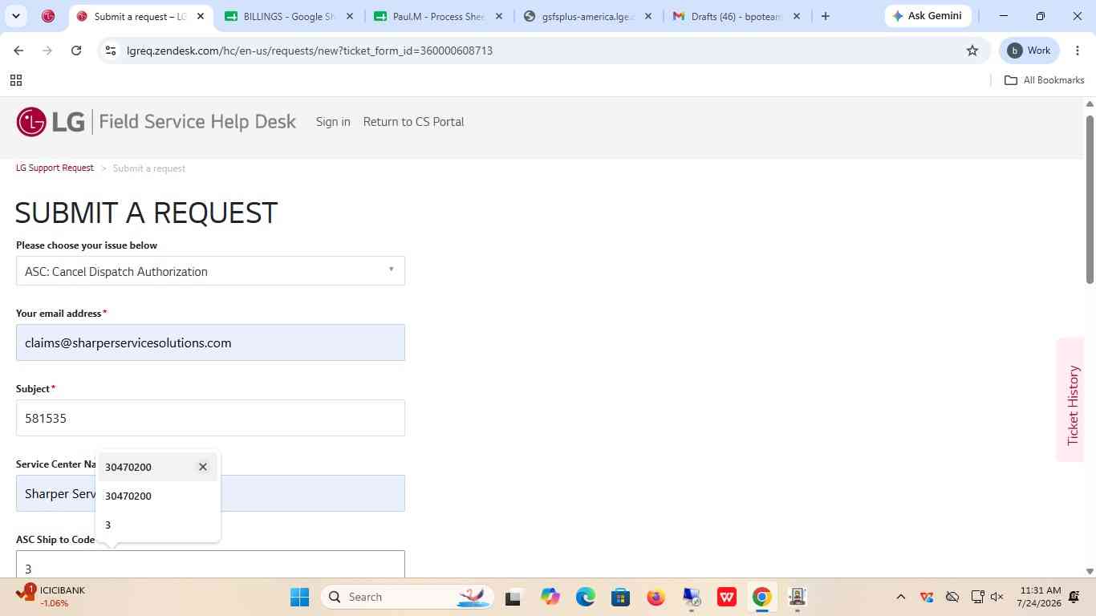Click the LG logo in the header
The width and height of the screenshot is (1096, 616).
pyautogui.click(x=51, y=122)
